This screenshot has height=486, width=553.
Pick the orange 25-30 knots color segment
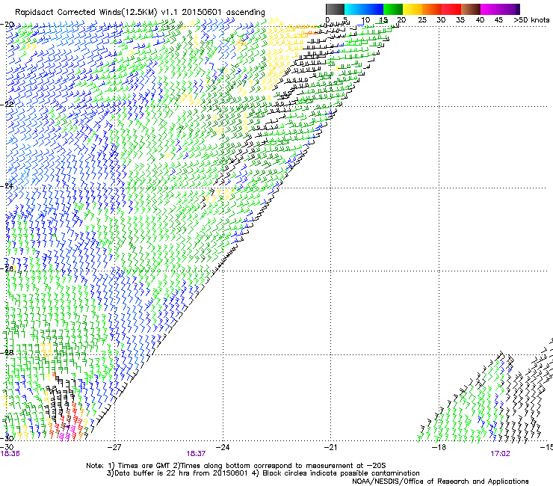(x=432, y=9)
